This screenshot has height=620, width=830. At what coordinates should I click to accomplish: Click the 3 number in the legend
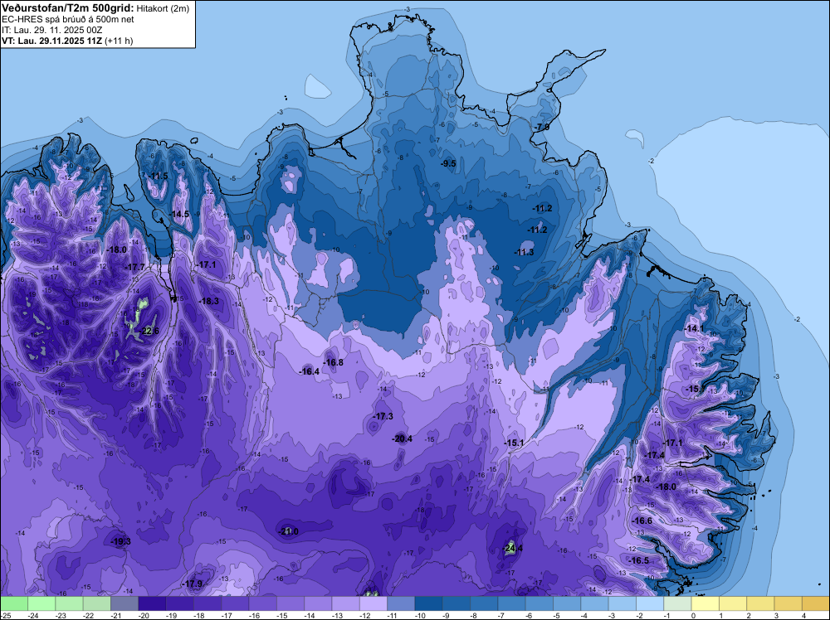tap(776, 615)
